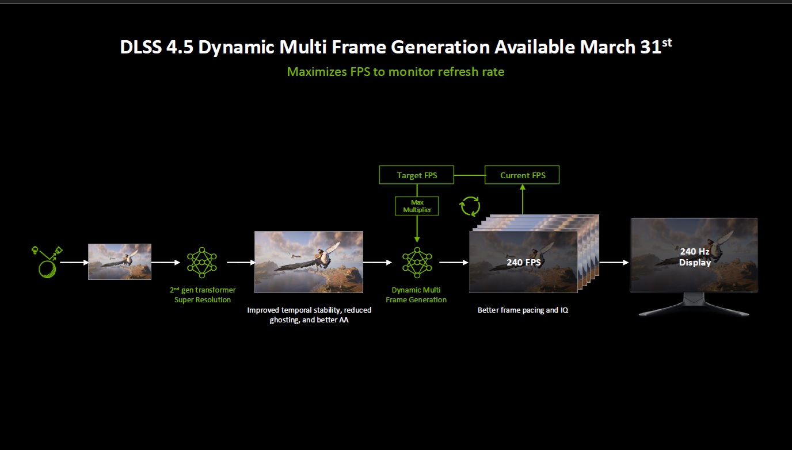The image size is (792, 450).
Task: Select the Improved temporal stability caption
Action: point(309,315)
